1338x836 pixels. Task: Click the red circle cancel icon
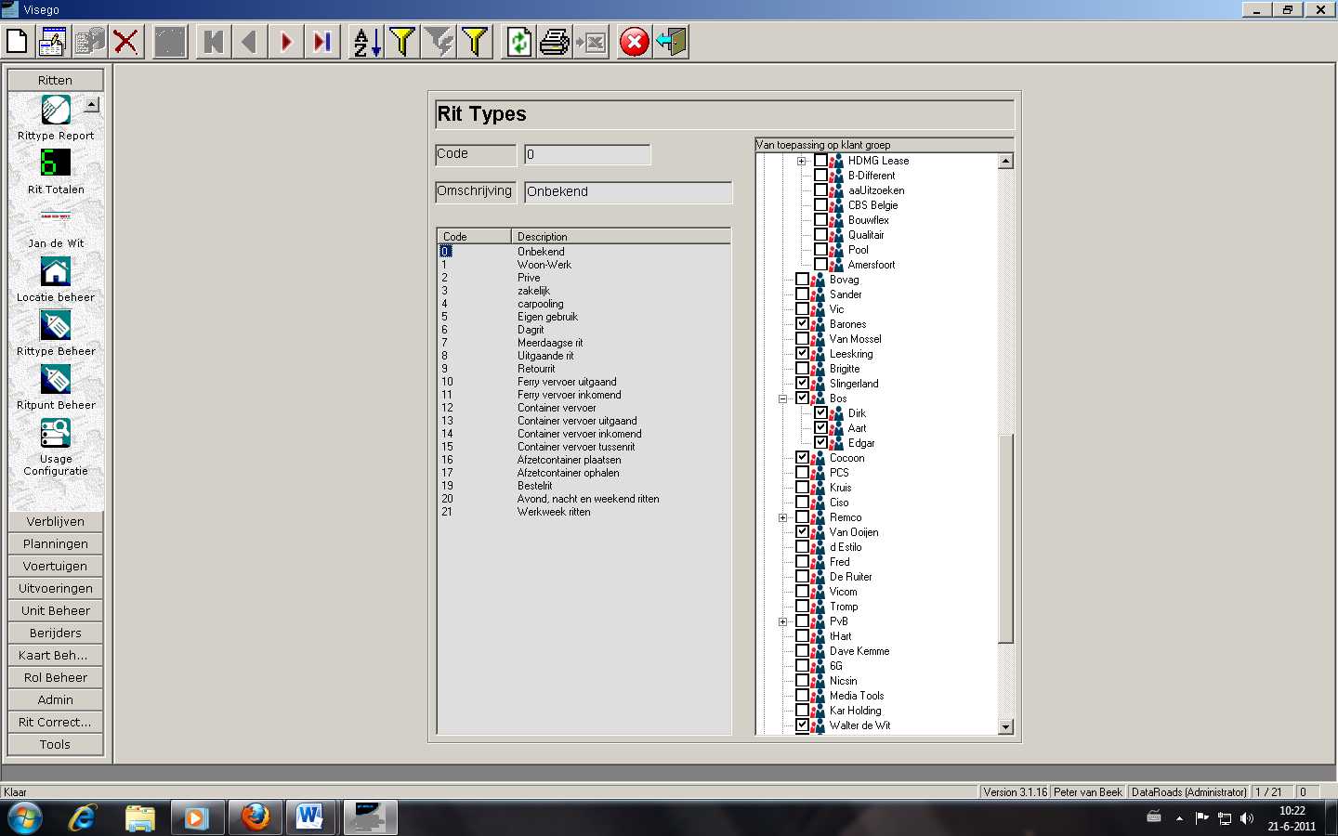[635, 42]
